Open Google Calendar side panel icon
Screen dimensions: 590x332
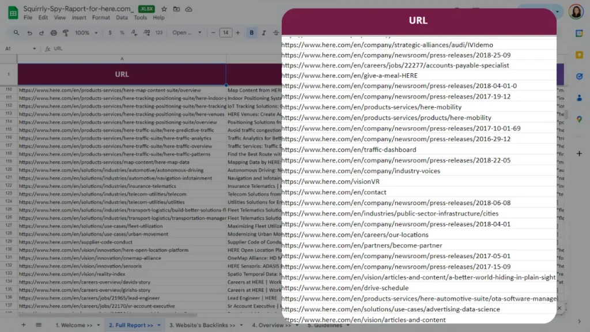[x=579, y=33]
